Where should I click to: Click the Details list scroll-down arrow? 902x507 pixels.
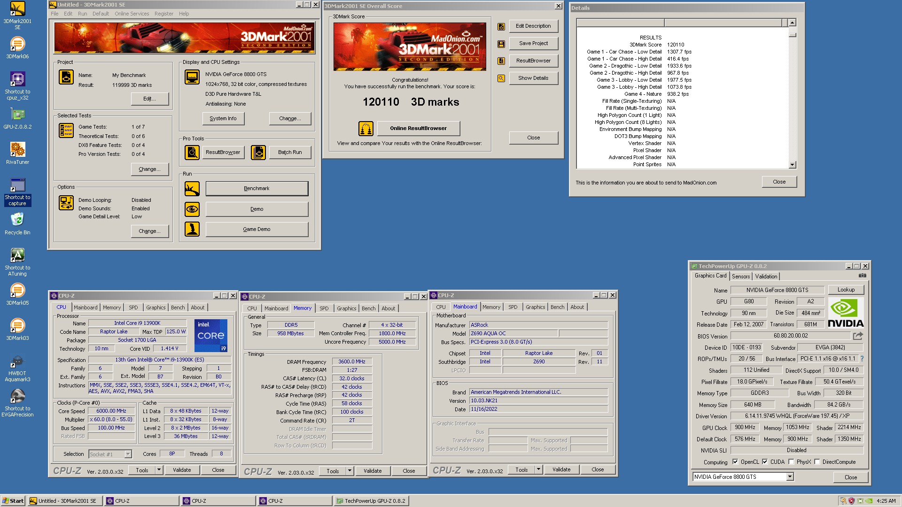click(792, 165)
